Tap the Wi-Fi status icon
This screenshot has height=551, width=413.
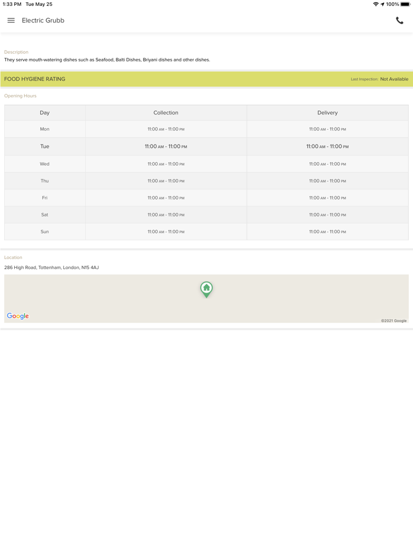376,4
